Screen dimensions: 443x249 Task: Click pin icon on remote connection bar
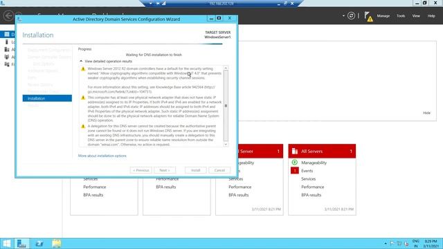[158, 3]
